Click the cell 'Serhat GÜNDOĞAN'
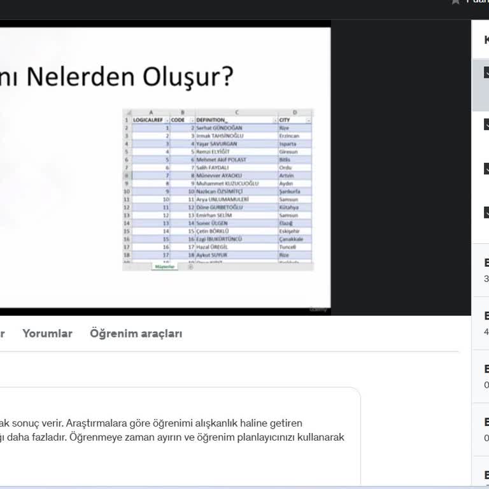Image resolution: width=489 pixels, height=489 pixels. (237, 128)
